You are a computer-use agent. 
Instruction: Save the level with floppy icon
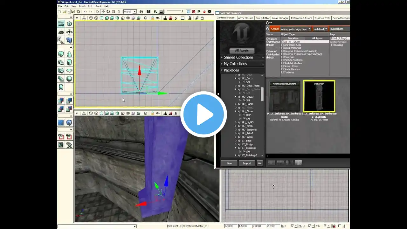(73, 12)
